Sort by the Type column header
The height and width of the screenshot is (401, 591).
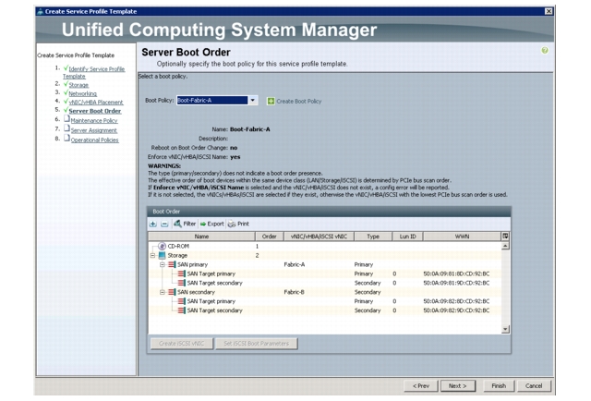click(373, 237)
